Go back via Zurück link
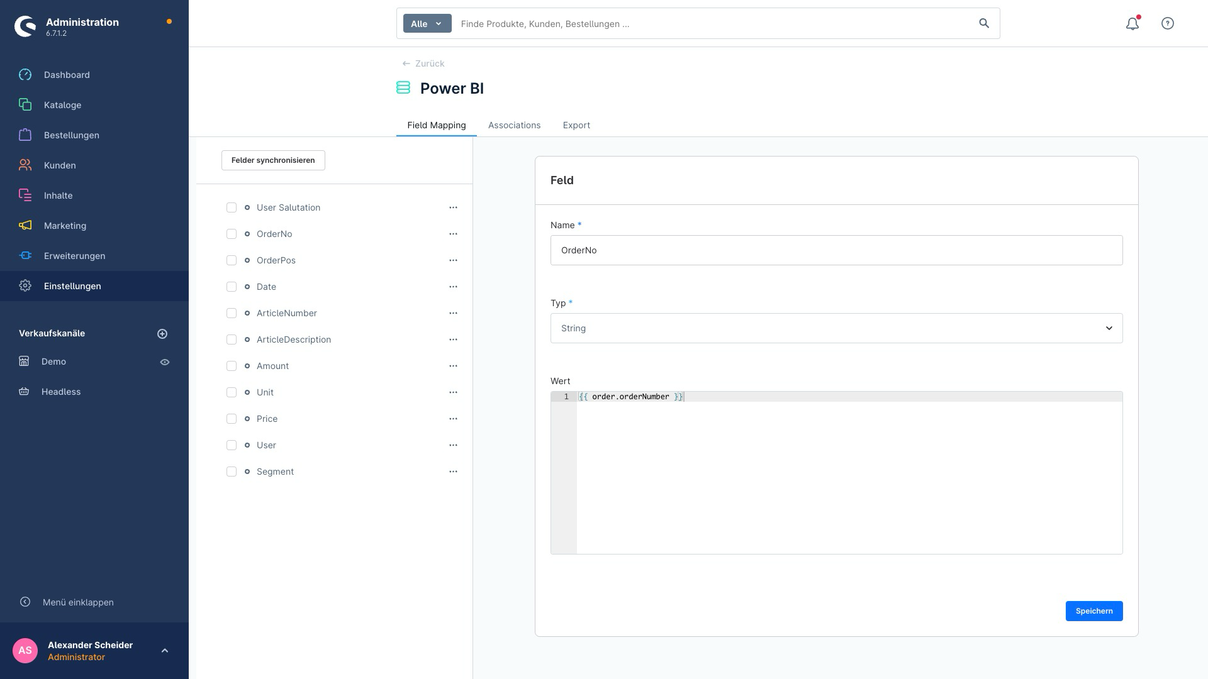The width and height of the screenshot is (1208, 679). click(423, 63)
